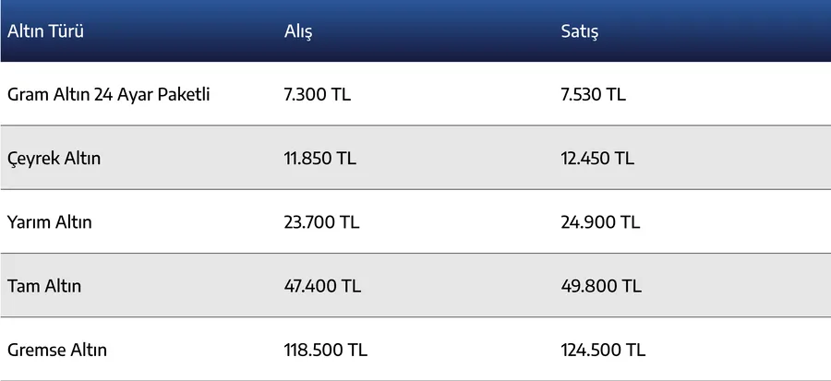Screen dimensions: 831x381
Task: Click the 124.500 TL selling price
Action: tap(603, 351)
